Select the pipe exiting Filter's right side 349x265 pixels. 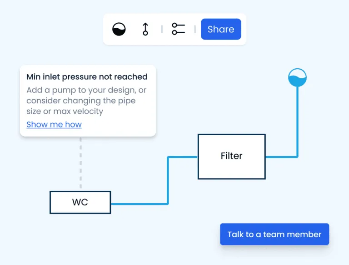281,157
